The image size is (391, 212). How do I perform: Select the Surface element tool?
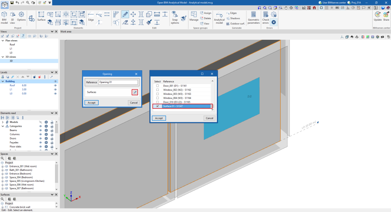[41, 16]
